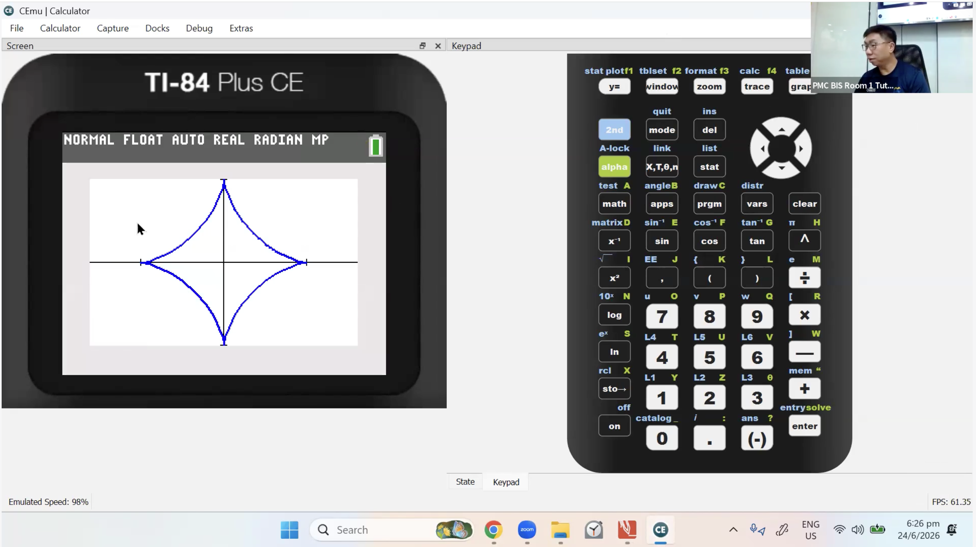Screen dimensions: 976x547
Task: Click the tan key
Action: point(757,241)
